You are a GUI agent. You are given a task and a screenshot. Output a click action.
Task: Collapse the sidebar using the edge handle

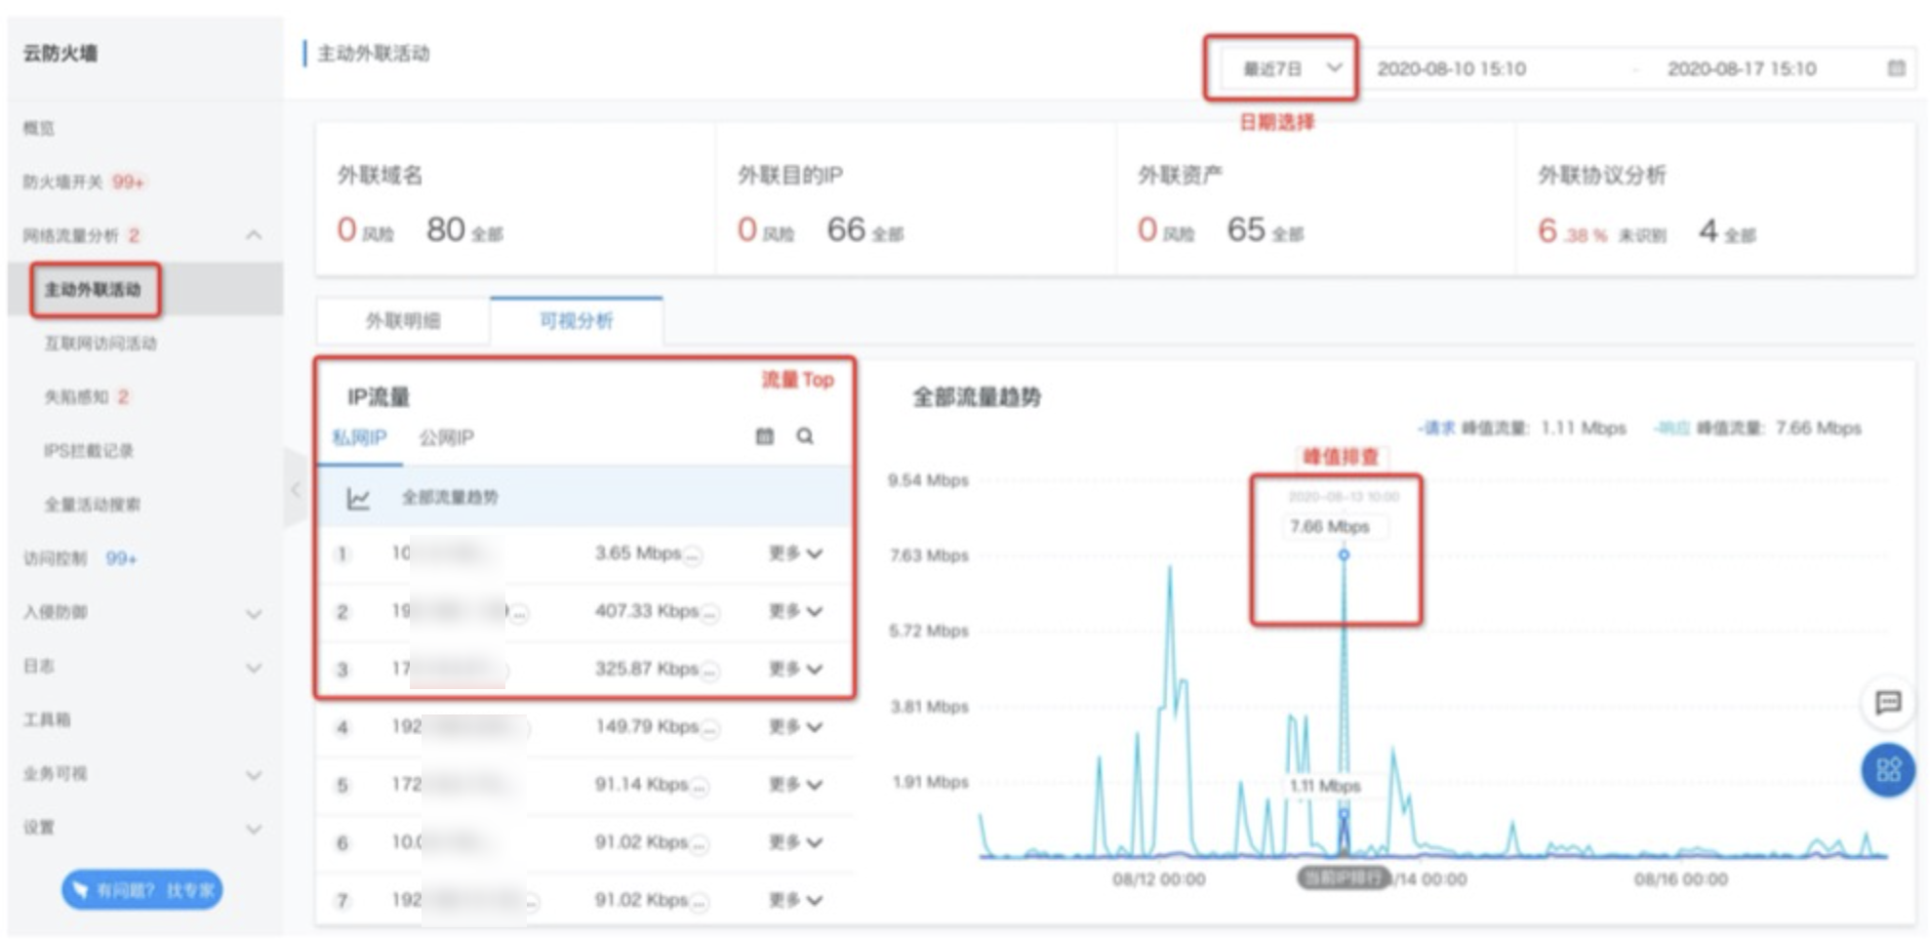295,489
